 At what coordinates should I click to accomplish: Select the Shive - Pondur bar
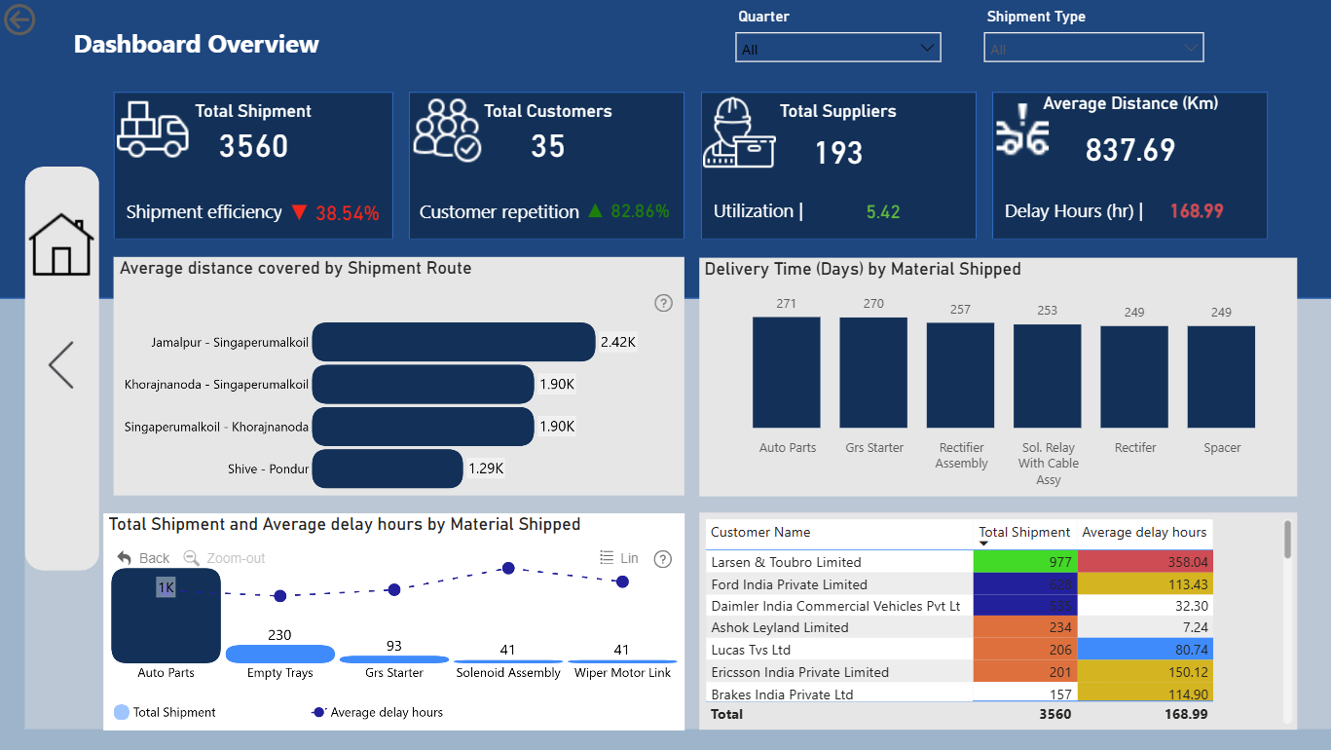[388, 469]
